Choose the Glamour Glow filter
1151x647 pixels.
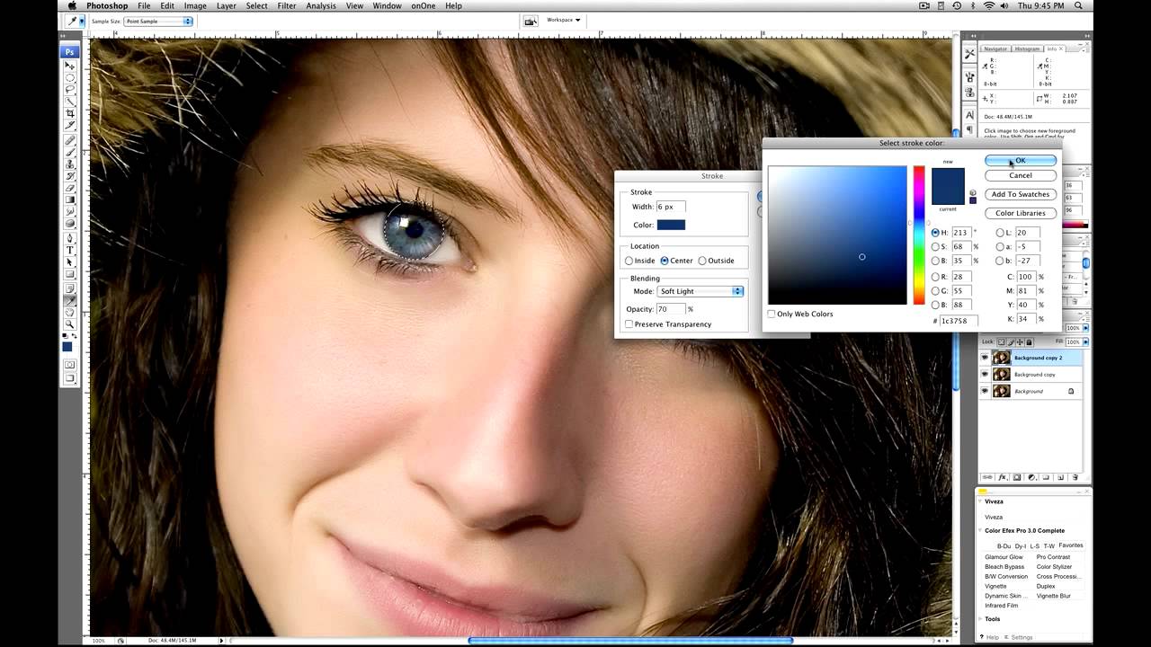[1004, 557]
